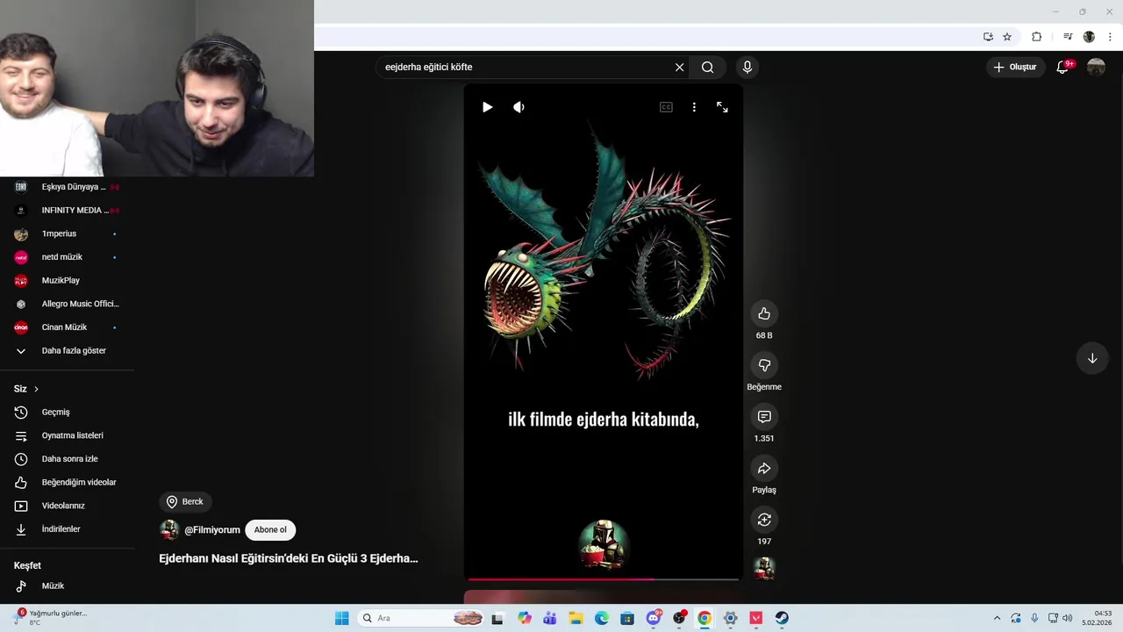Mute the Shorts video volume
Viewport: 1123px width, 632px height.
[519, 107]
